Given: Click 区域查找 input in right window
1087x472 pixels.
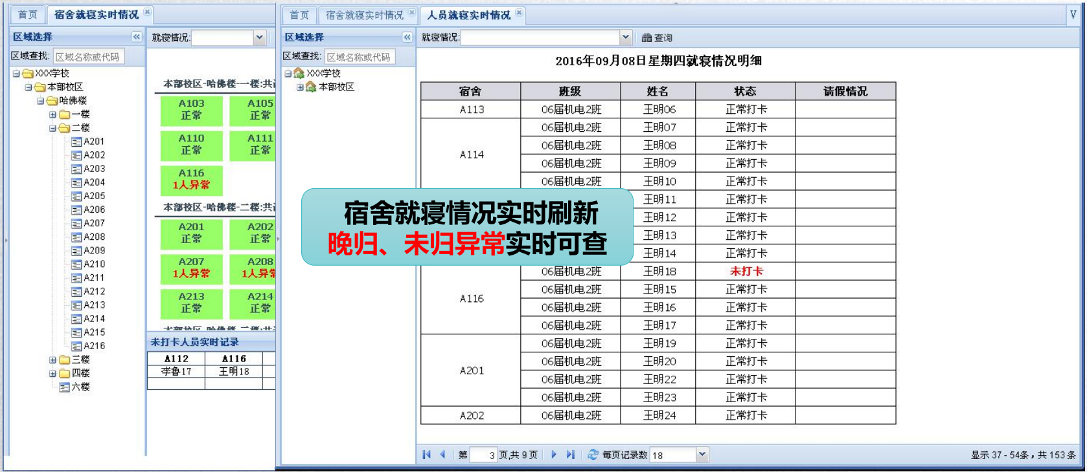Looking at the screenshot, I should coord(360,57).
